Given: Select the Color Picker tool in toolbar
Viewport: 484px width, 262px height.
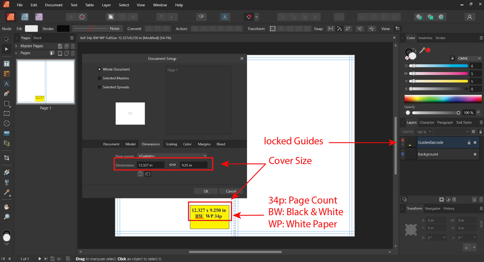Looking at the screenshot, I should tap(6, 193).
